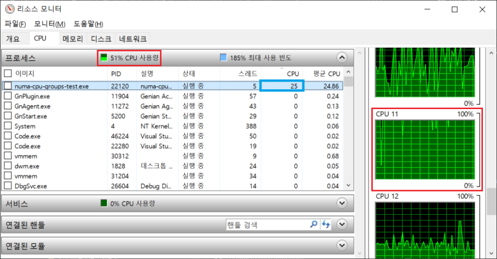Check the numa-cpu-groups-test.exe process checkbox
497x259 pixels.
point(8,86)
